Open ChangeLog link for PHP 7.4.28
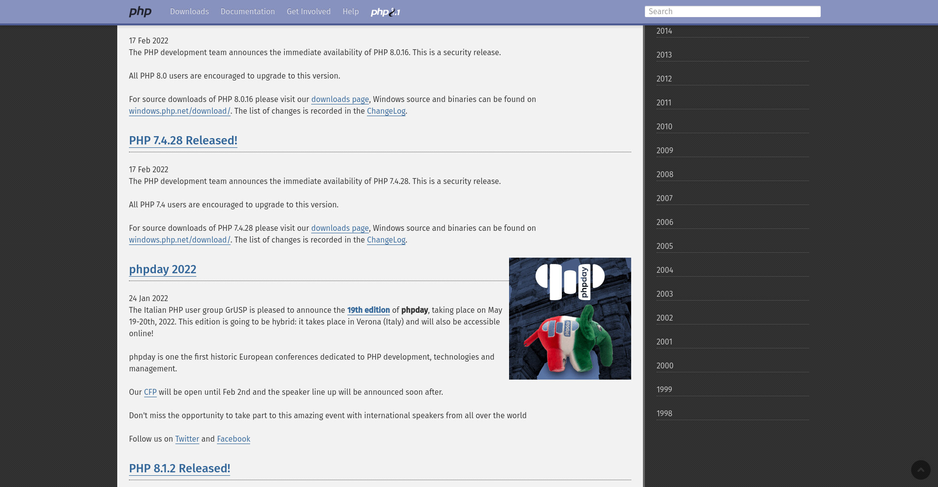938x487 pixels. 386,240
